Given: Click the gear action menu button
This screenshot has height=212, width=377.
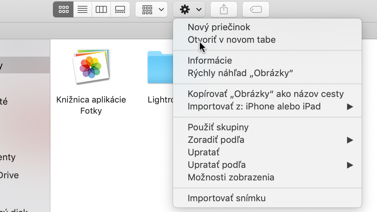Looking at the screenshot, I should click(x=189, y=10).
